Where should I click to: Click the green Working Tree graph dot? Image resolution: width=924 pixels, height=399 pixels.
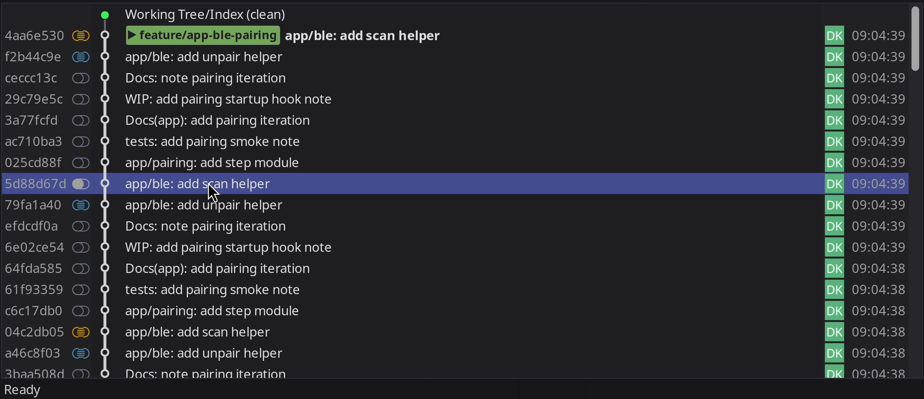105,15
